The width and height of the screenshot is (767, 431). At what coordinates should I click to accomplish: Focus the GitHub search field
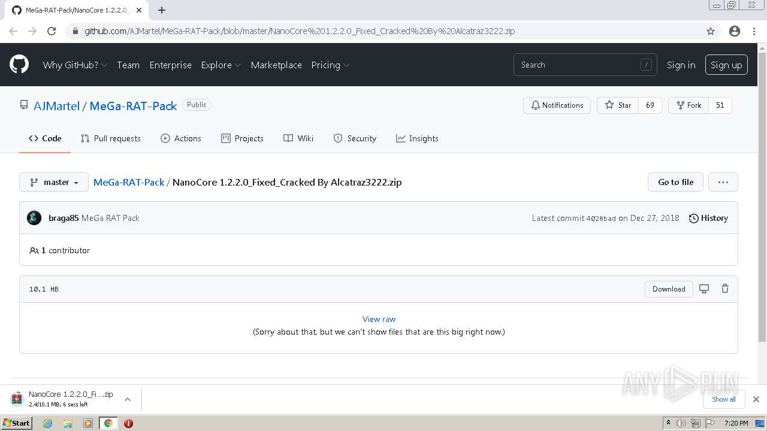[x=585, y=65]
